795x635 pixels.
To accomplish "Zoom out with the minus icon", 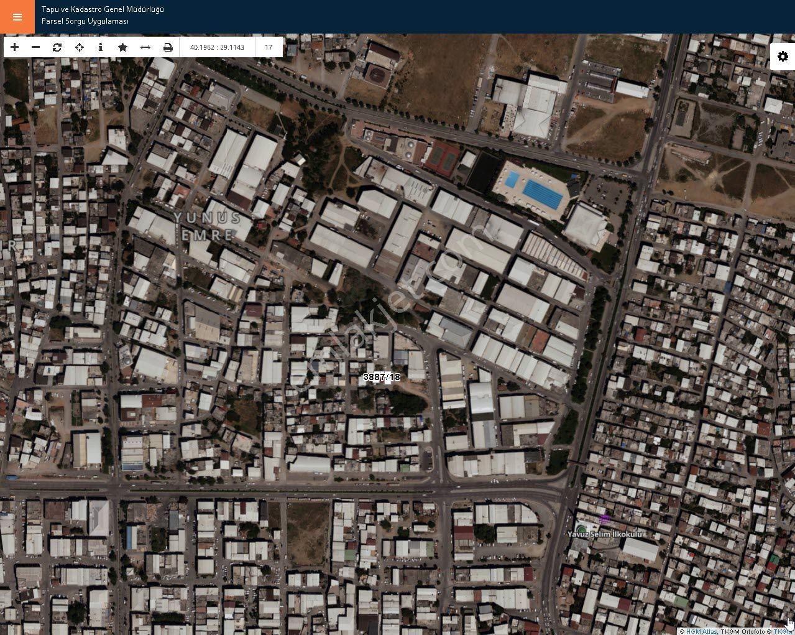I will click(35, 47).
